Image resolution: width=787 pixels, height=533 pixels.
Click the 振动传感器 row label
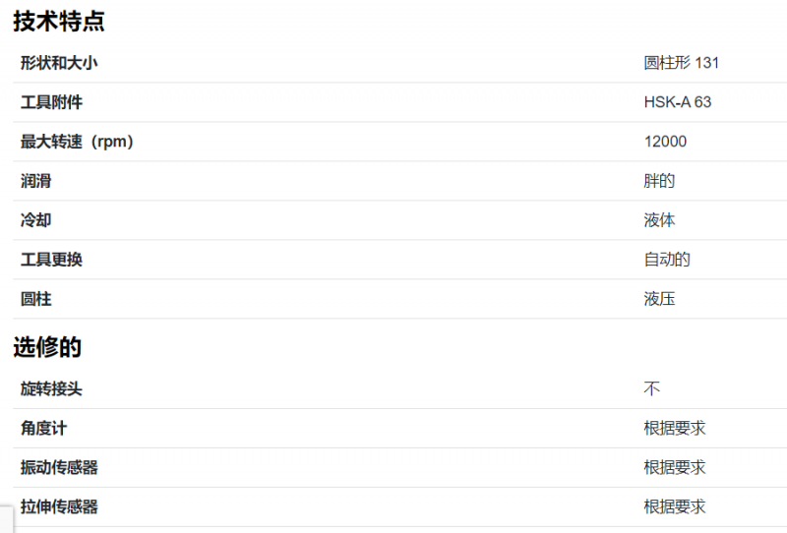click(x=59, y=468)
